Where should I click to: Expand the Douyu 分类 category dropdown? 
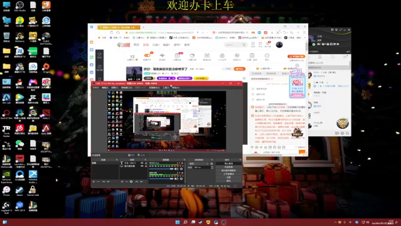[156, 45]
